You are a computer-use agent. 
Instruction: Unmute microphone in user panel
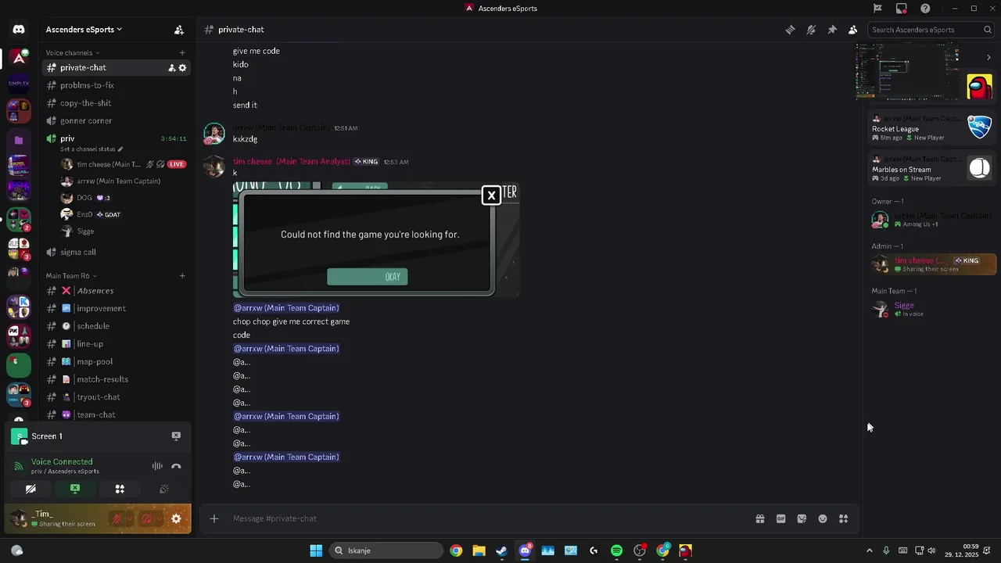(117, 518)
